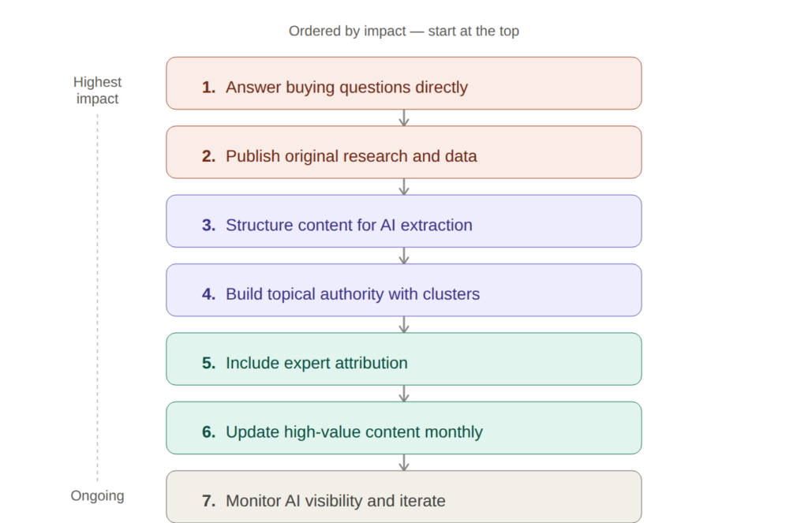Image resolution: width=808 pixels, height=523 pixels.
Task: Click the "Ordered by impact" heading text
Action: point(403,32)
